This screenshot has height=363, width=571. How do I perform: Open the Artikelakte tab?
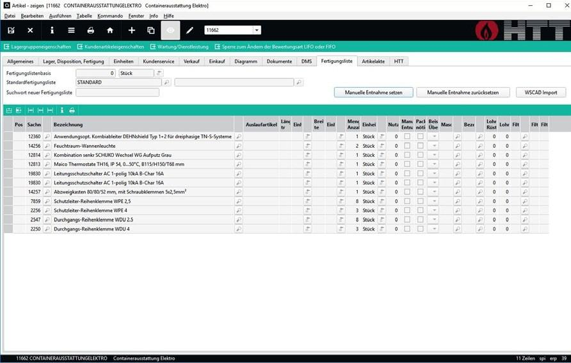[373, 61]
